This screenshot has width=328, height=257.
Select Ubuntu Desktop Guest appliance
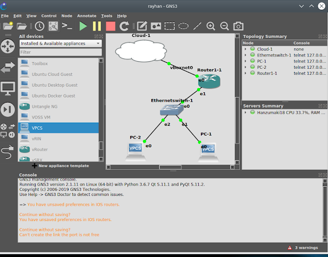pos(58,85)
